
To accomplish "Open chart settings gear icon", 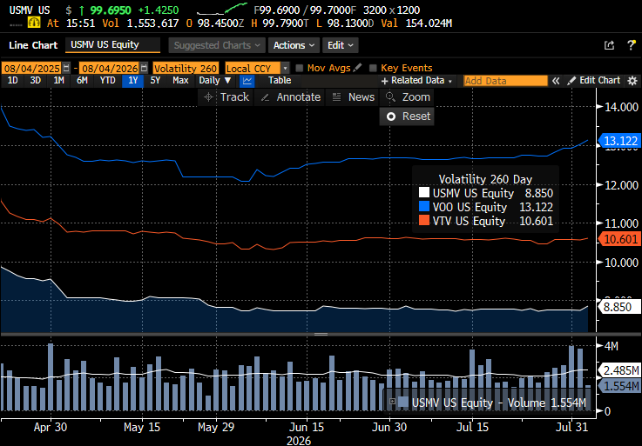I will coord(632,81).
